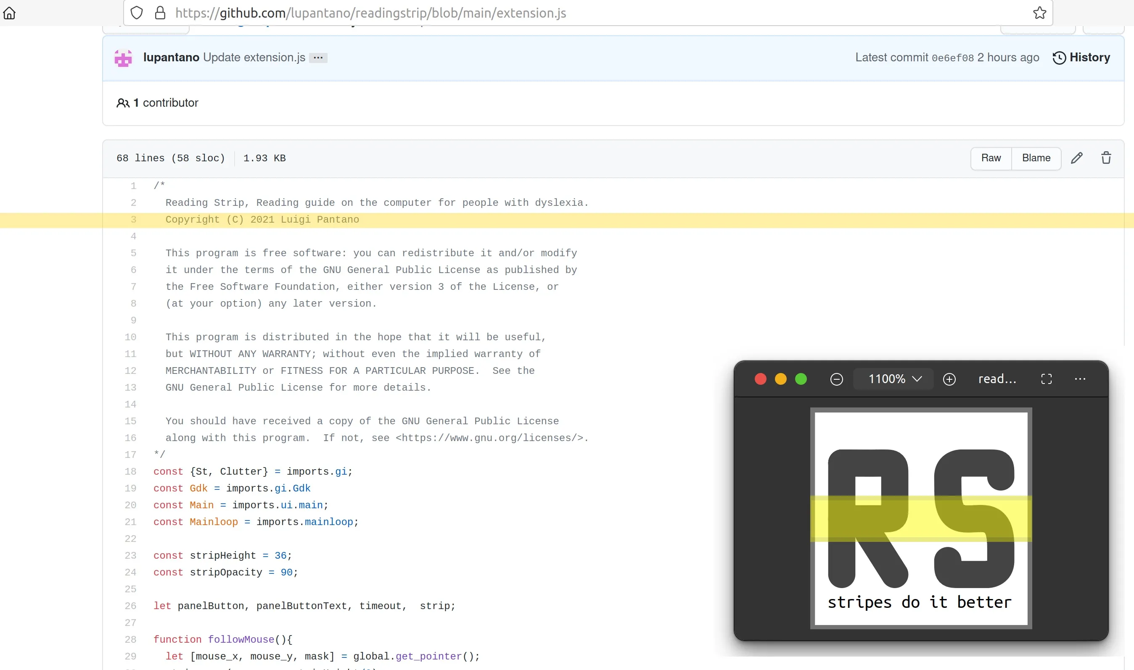Screen dimensions: 1134x670
Task: Open the 1100% zoom level dropdown
Action: tap(894, 379)
